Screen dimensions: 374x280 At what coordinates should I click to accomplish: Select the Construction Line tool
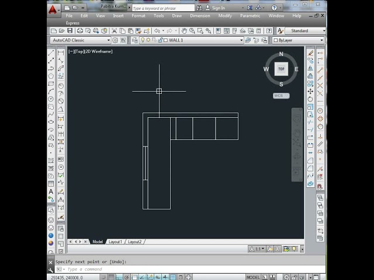(51, 61)
